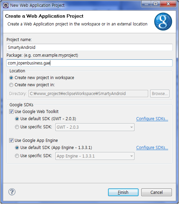Open Configure SDKs link for App Engine

(152, 148)
